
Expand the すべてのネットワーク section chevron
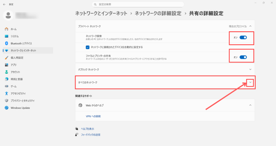pyautogui.click(x=250, y=82)
